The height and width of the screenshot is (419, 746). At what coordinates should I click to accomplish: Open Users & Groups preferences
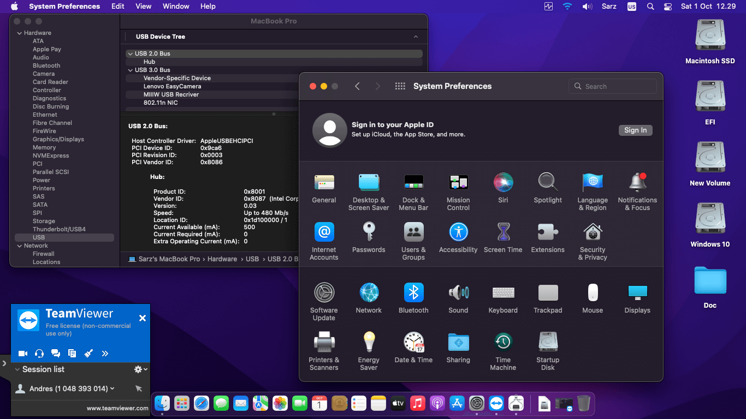413,241
